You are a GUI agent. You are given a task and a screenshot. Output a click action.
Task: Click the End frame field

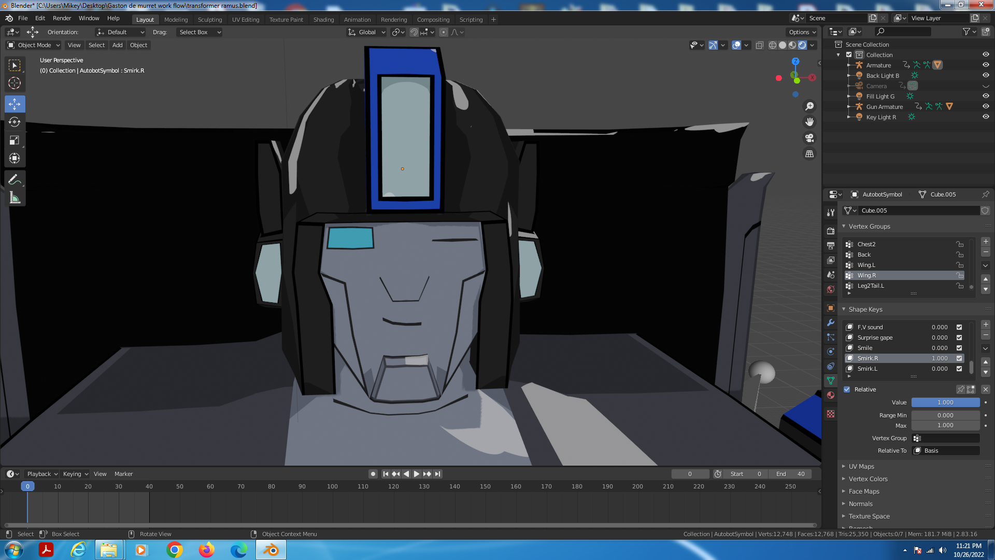790,474
